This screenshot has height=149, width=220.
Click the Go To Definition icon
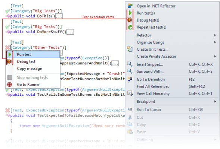[130, 79]
